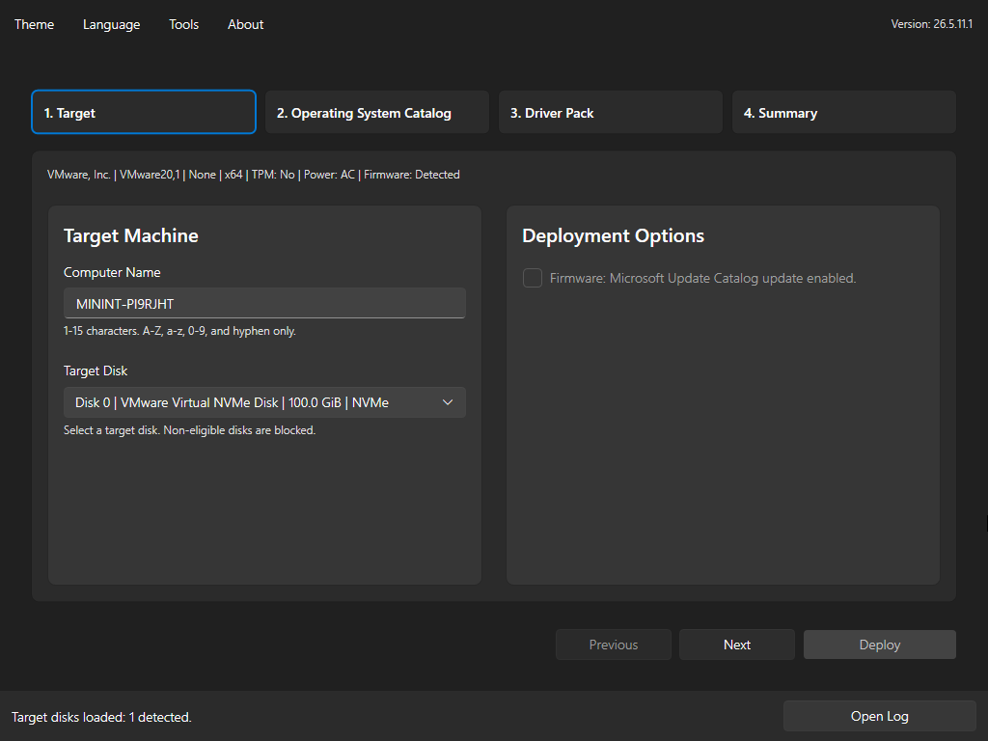Screen dimensions: 988x741
Task: Click the Computer Name label
Action: tap(112, 272)
